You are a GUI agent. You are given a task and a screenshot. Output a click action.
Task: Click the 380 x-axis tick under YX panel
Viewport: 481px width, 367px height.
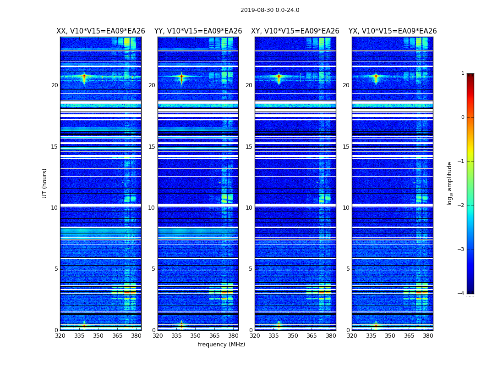428,336
